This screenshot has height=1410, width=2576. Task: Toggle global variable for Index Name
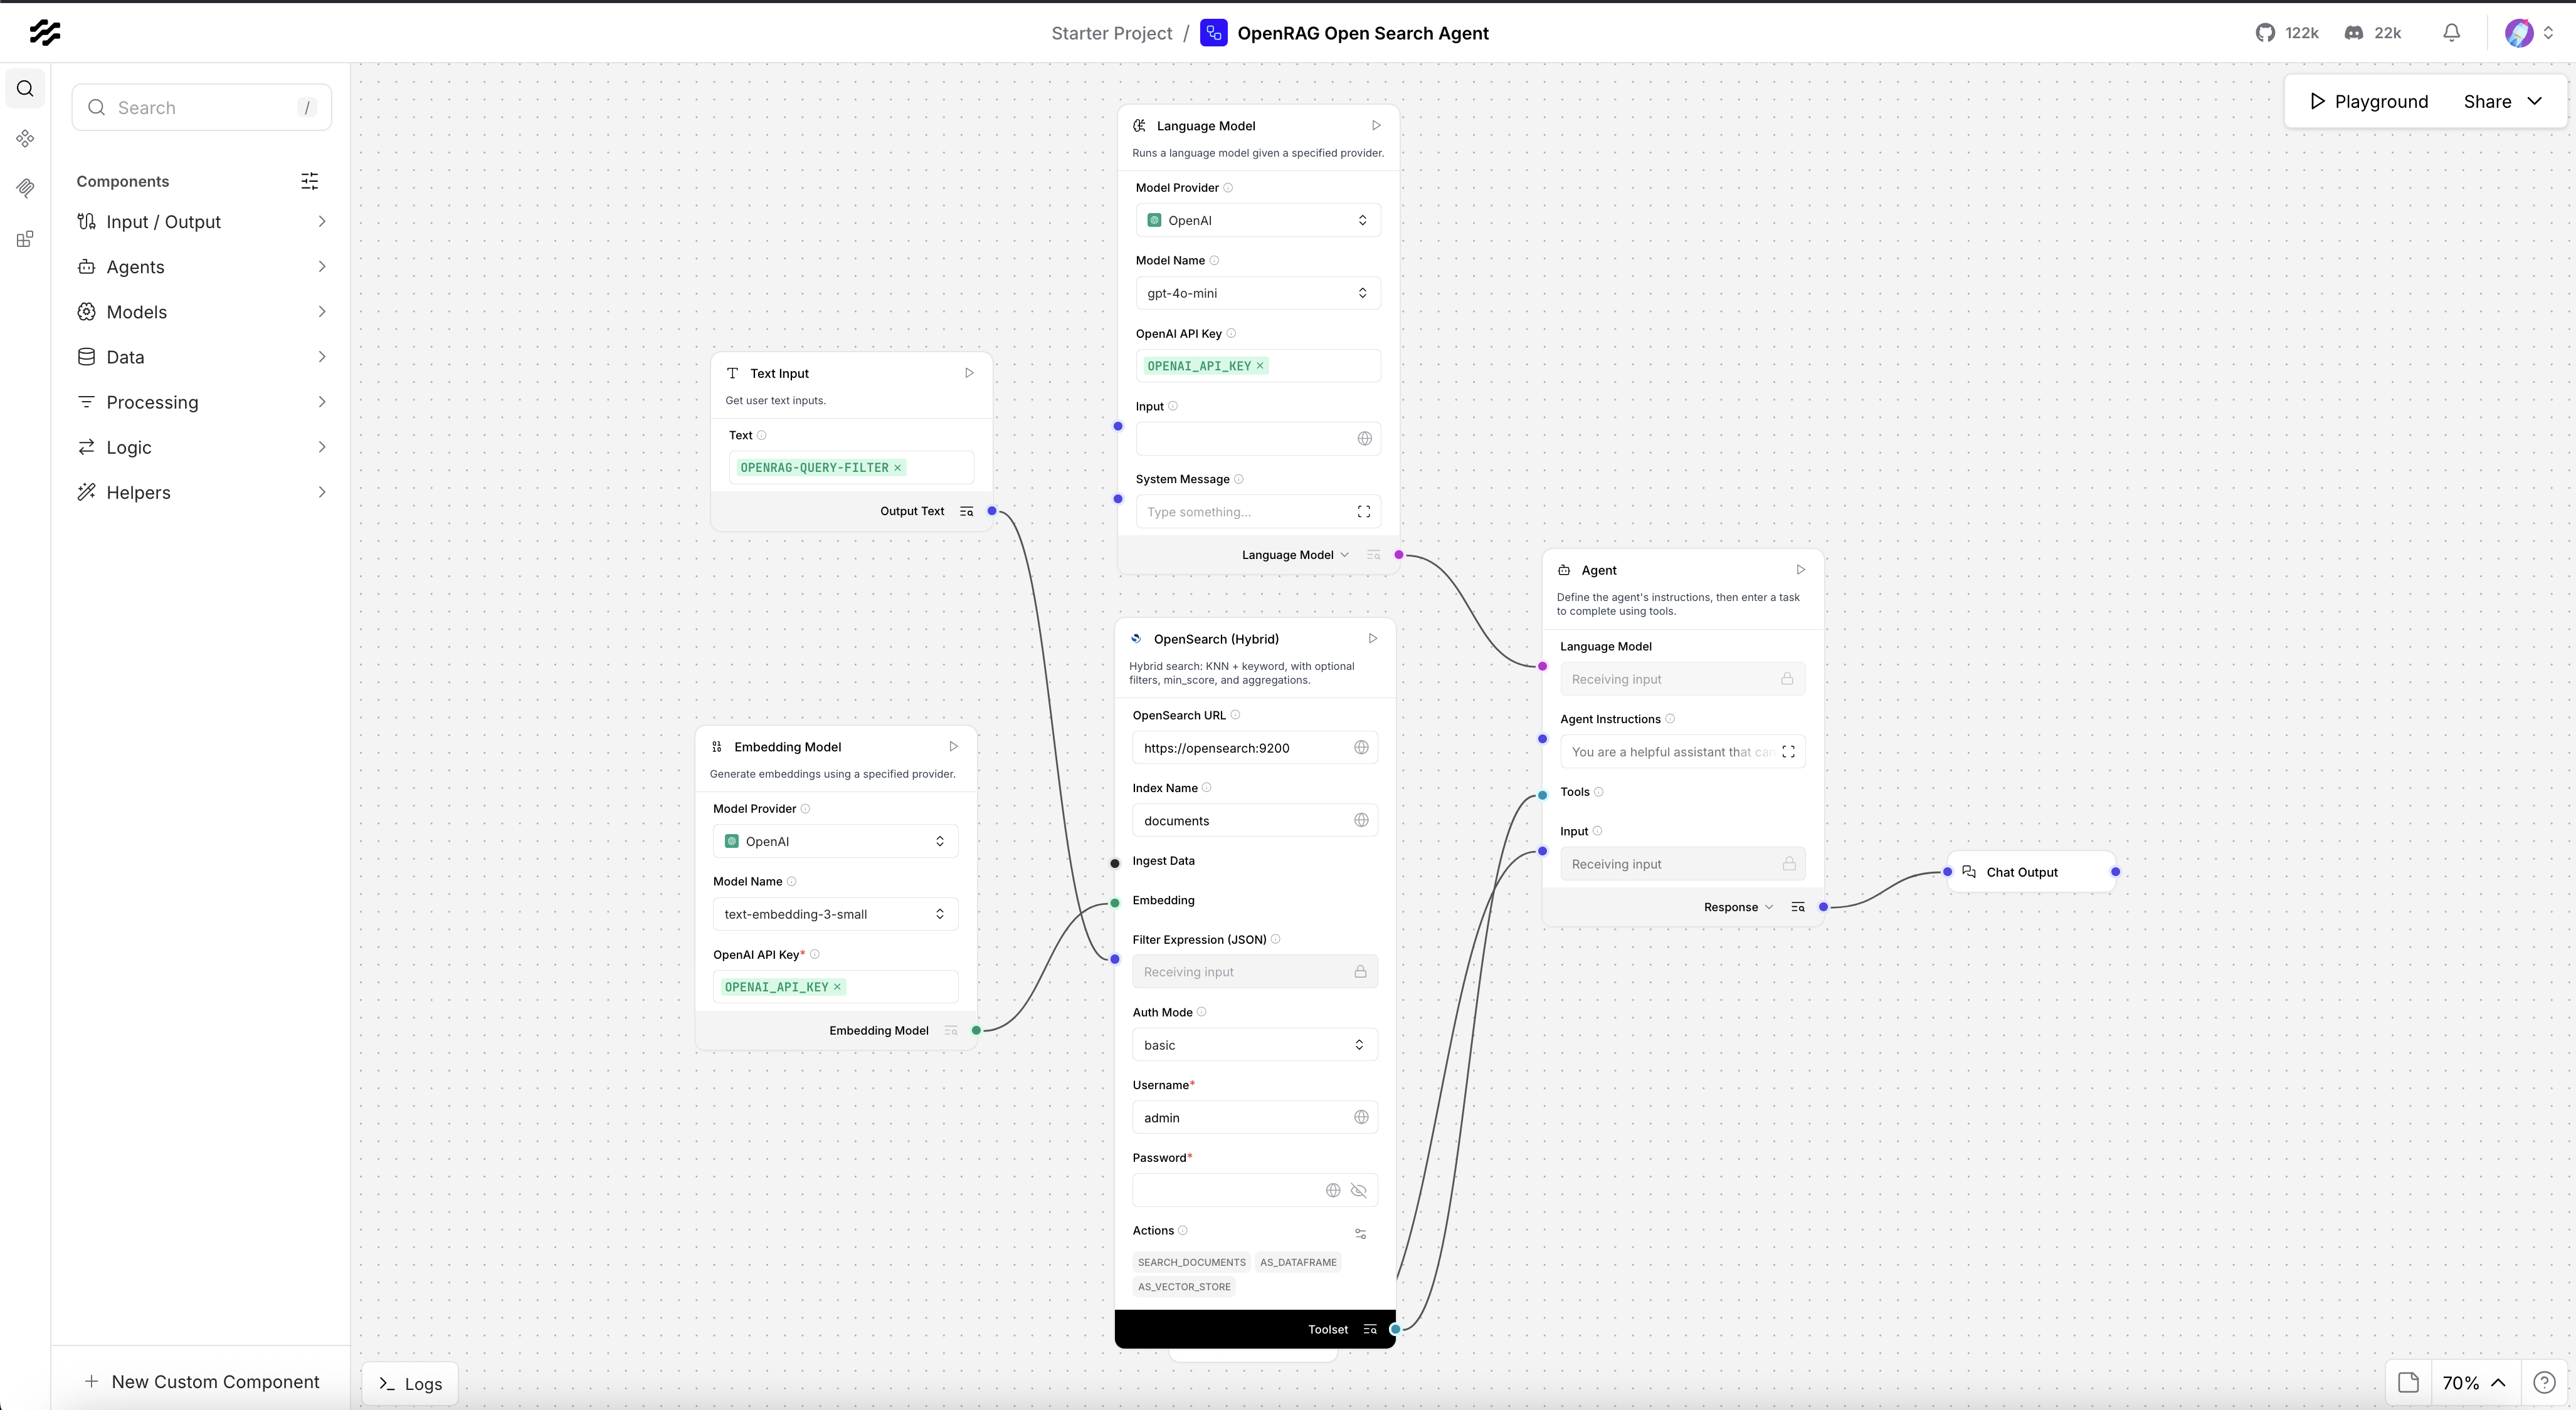click(x=1361, y=820)
